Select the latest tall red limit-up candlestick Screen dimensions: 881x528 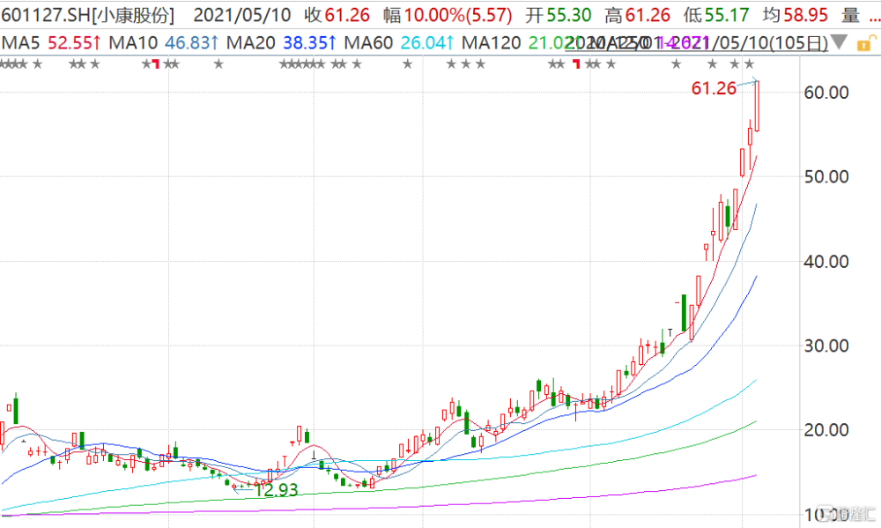point(757,106)
